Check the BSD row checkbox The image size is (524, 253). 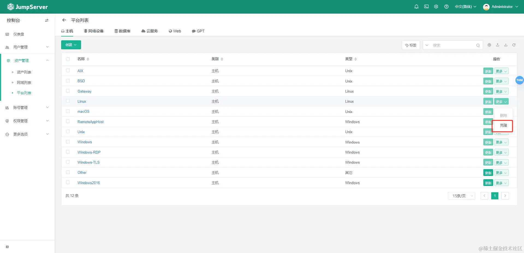click(68, 81)
